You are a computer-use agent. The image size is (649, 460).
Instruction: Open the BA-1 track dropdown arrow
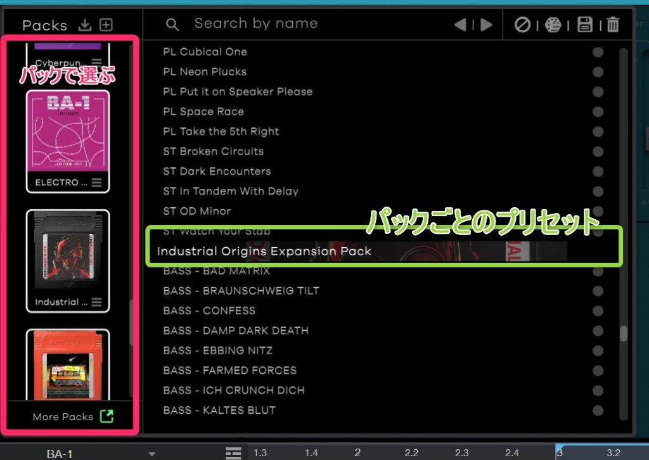151,454
